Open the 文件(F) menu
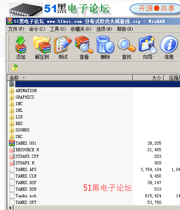 [16, 29]
